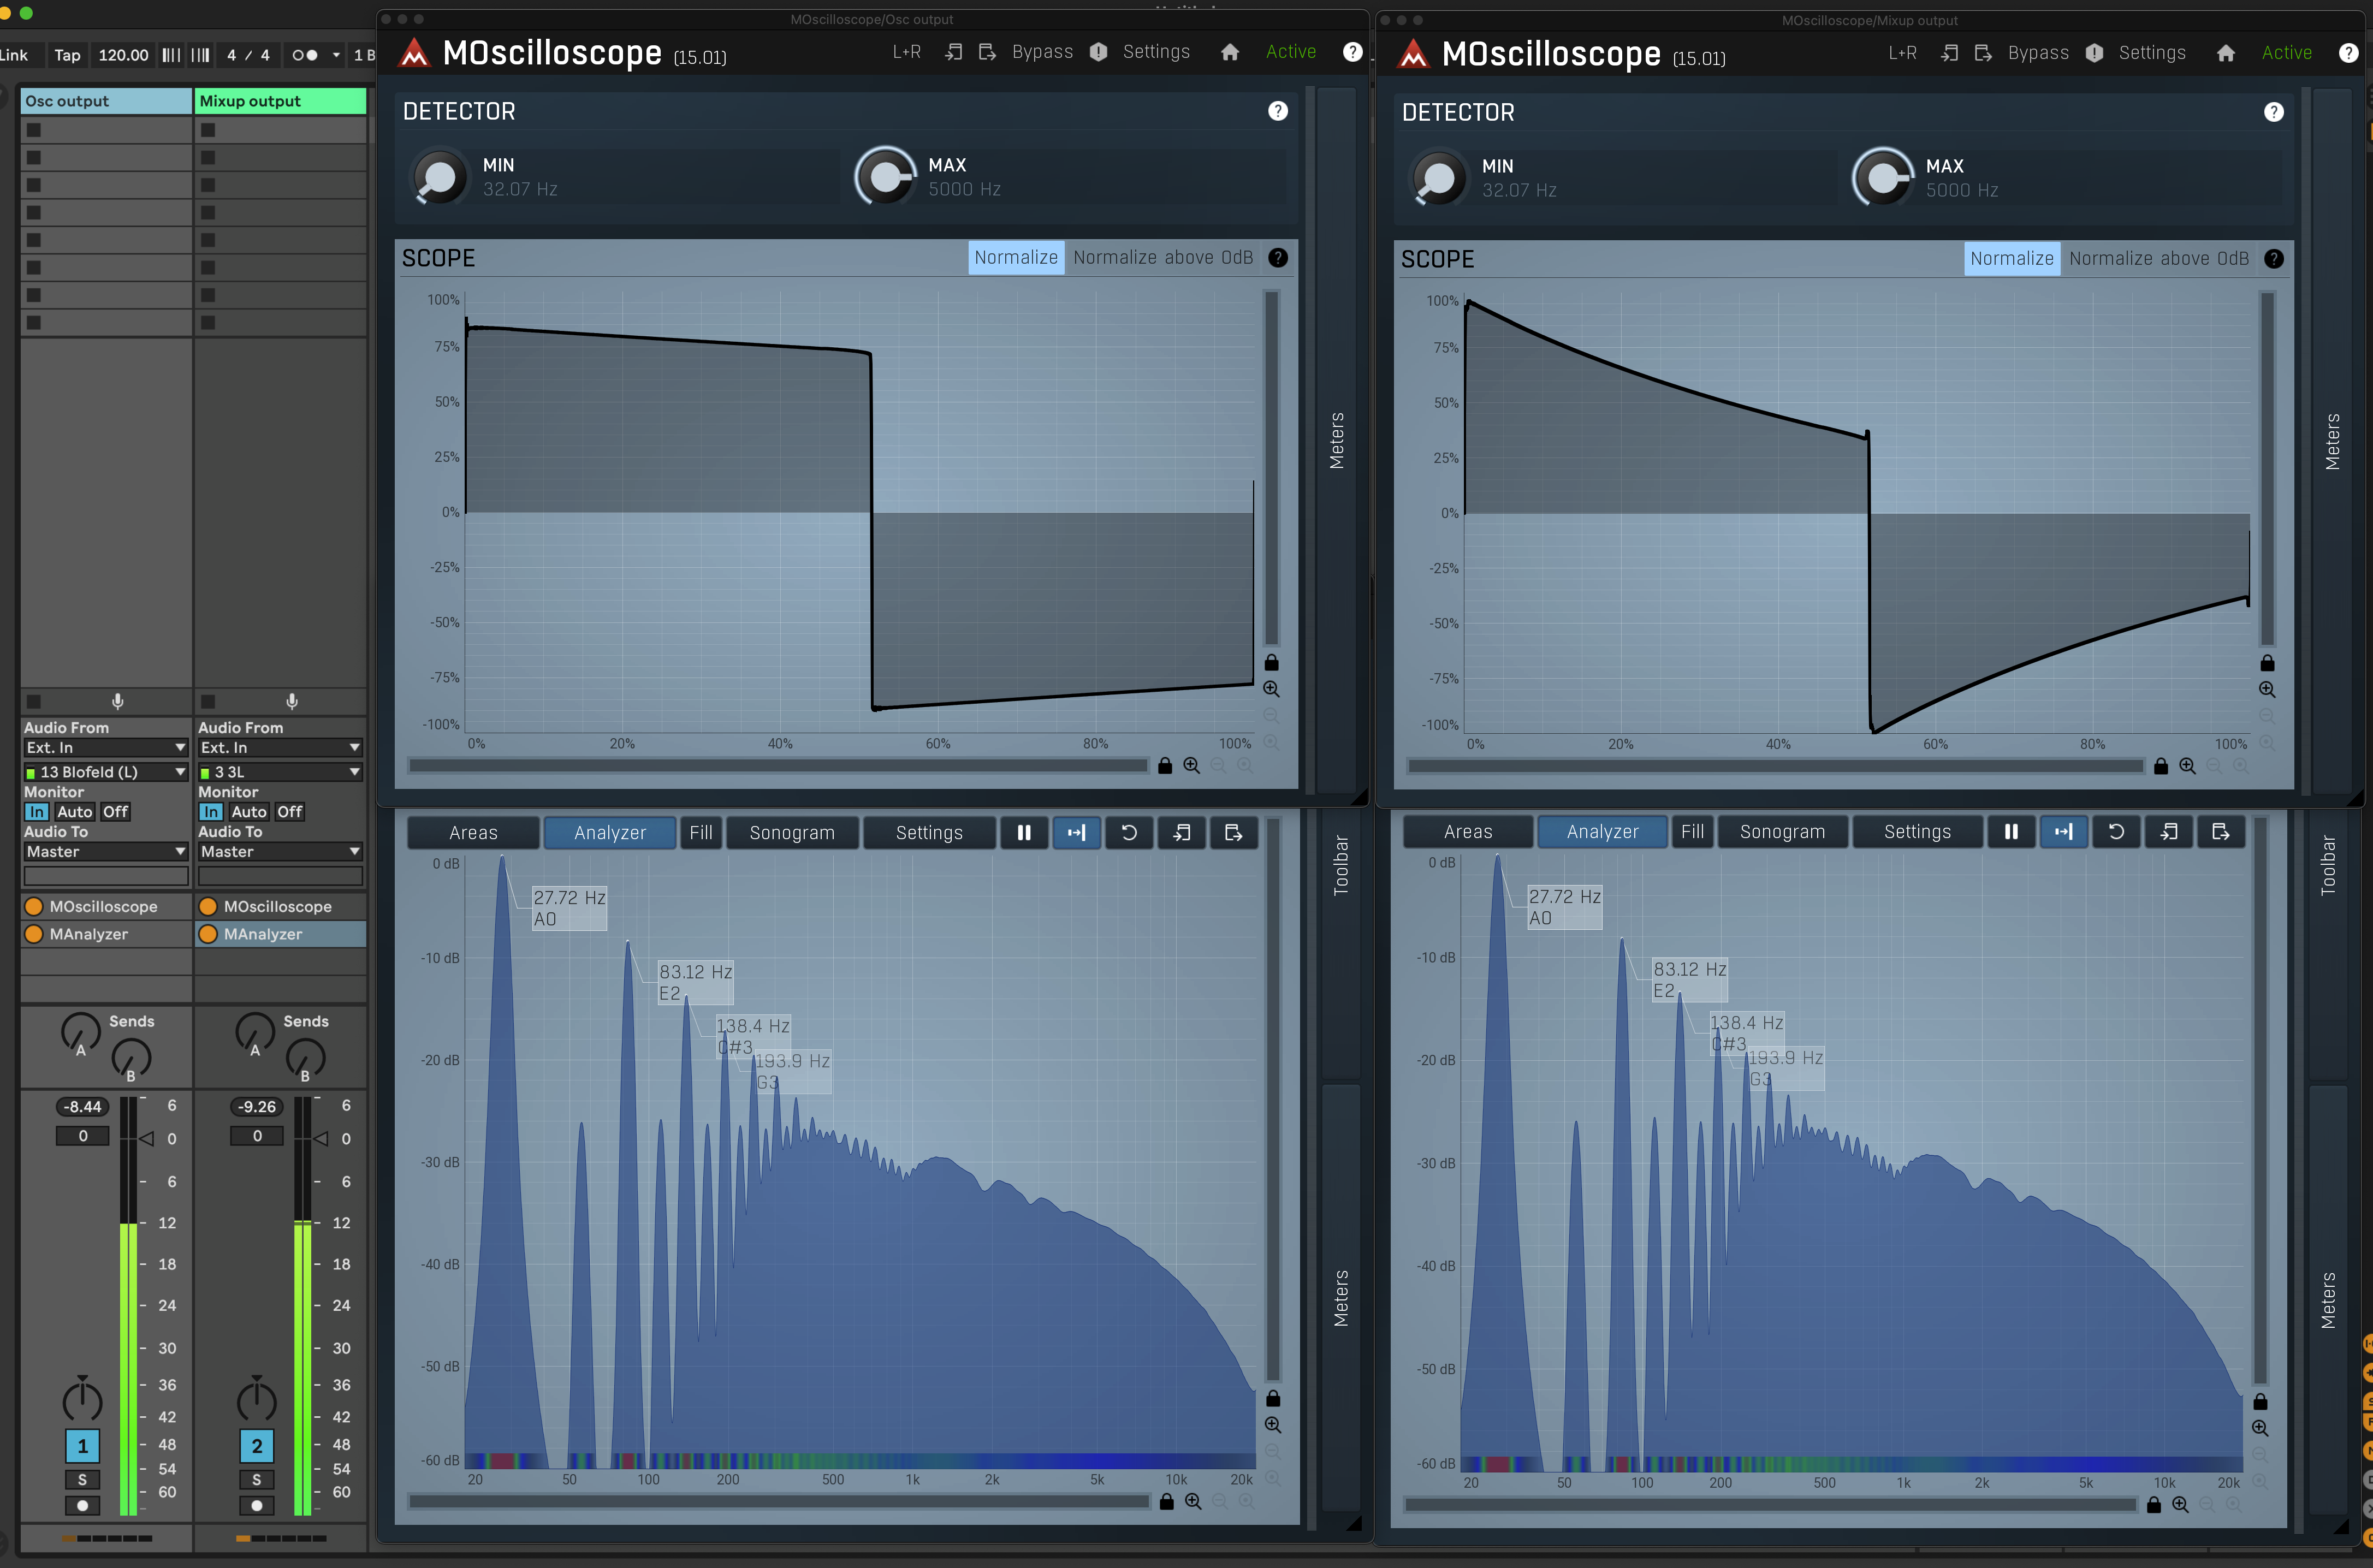Click reset arrow icon in Osc output analyzer toolbar
This screenshot has height=1568, width=2373.
1129,832
